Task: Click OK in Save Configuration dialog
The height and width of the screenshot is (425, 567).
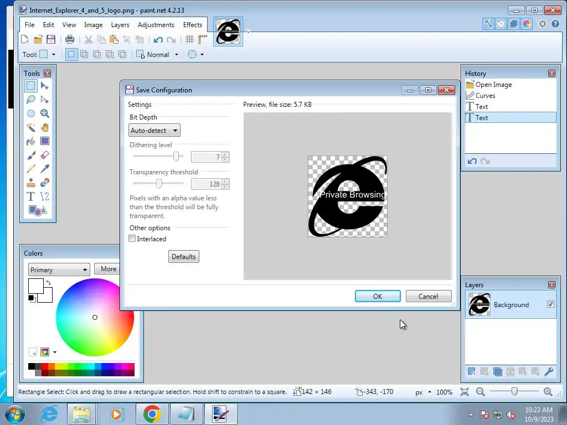Action: coord(378,296)
